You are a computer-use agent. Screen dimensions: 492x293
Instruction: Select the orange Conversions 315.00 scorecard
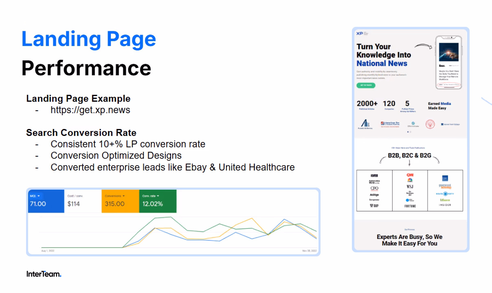coord(120,201)
